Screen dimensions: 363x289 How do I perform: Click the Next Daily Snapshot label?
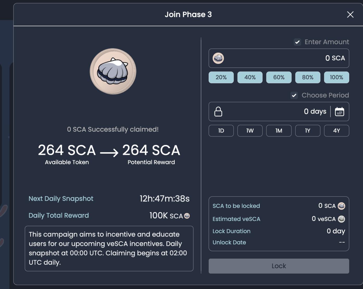61,199
